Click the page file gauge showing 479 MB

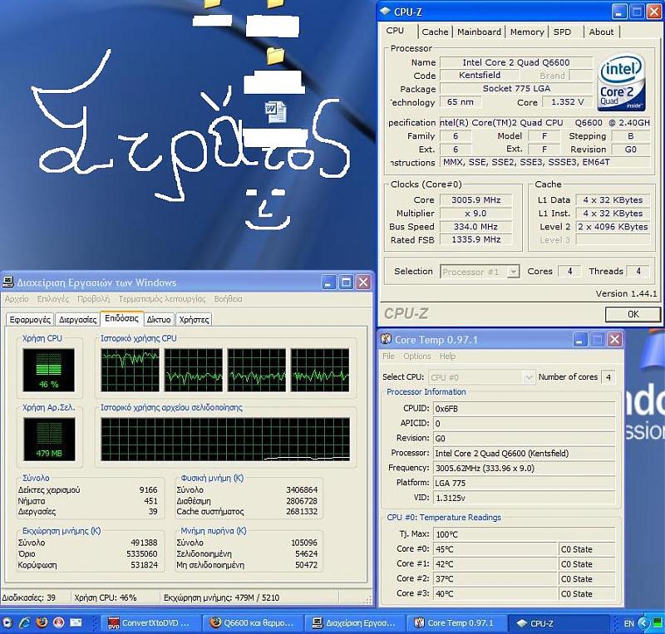49,439
